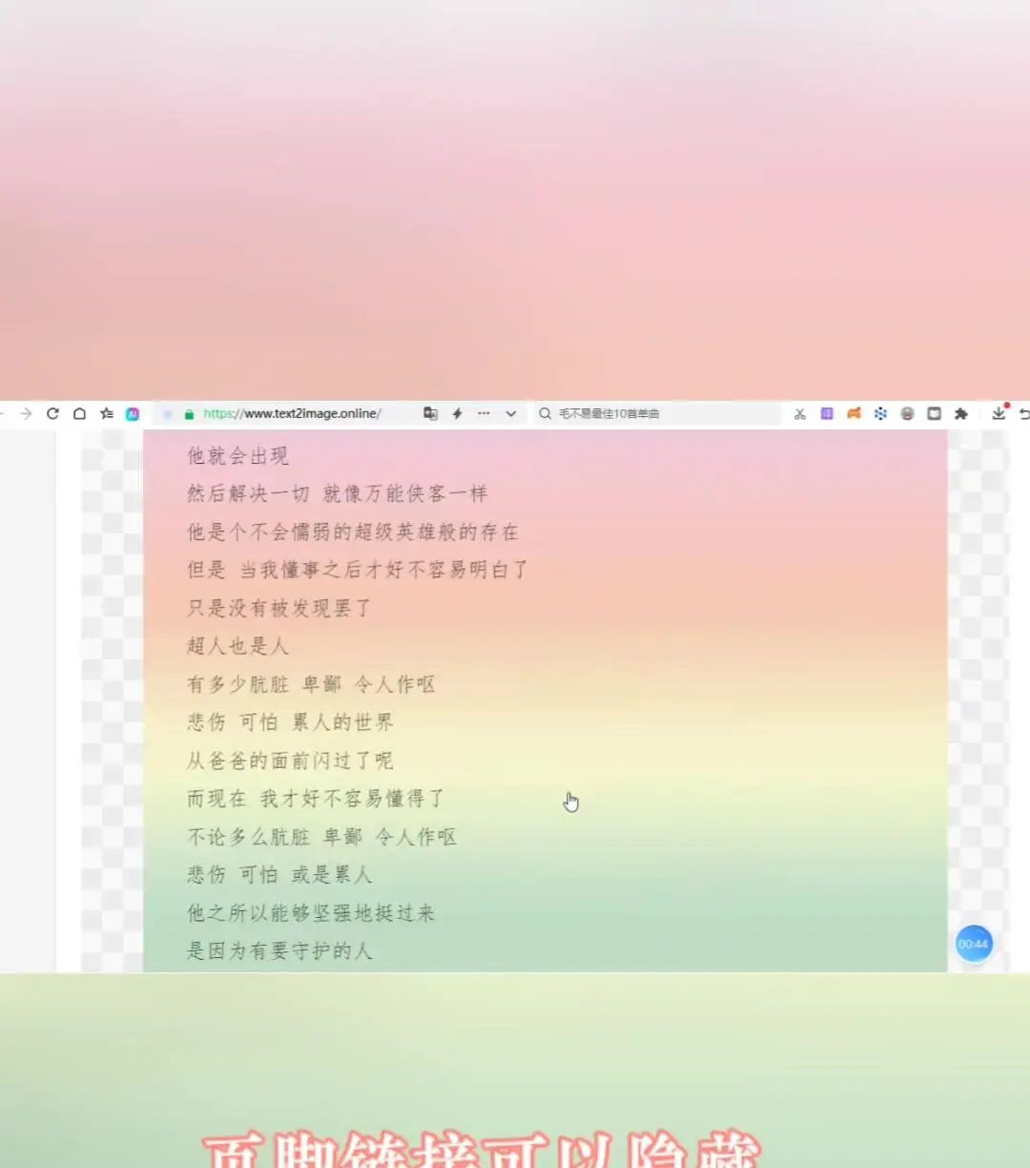Open the three-dot browser options menu

point(484,413)
